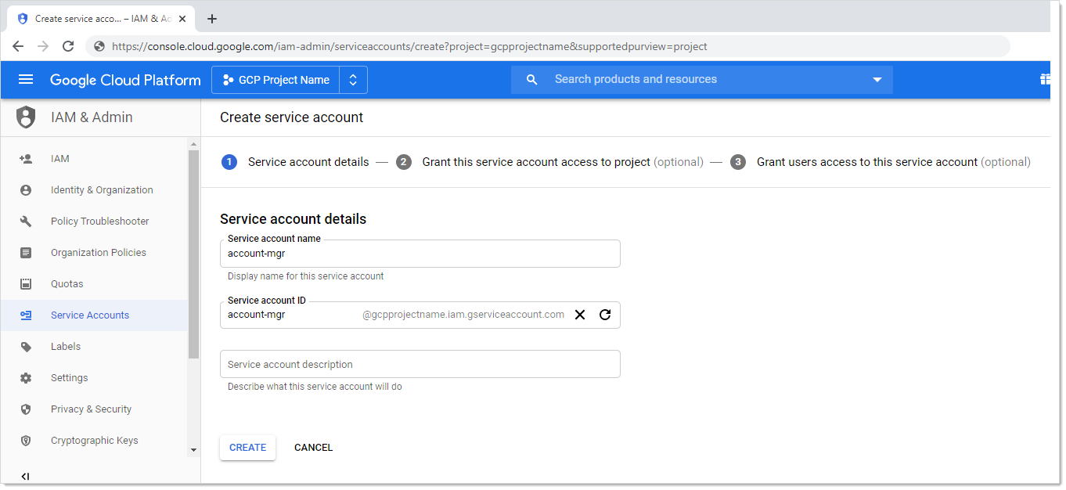Go back in browser history

(18, 46)
